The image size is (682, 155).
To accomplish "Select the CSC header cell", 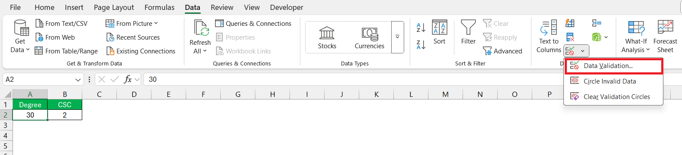I will pos(65,105).
